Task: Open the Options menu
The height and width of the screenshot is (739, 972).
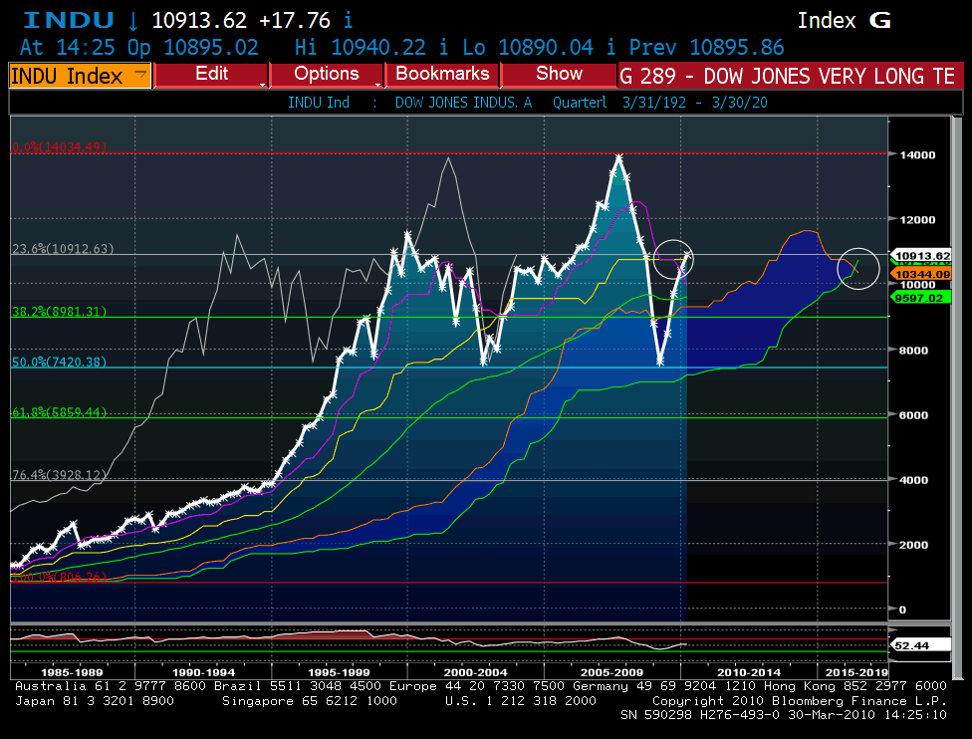Action: click(326, 75)
